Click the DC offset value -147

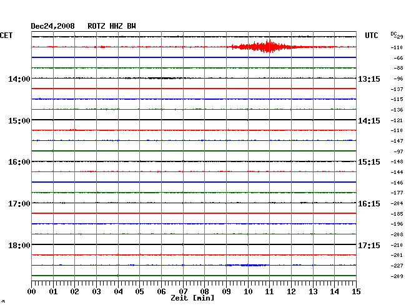[x=397, y=141]
